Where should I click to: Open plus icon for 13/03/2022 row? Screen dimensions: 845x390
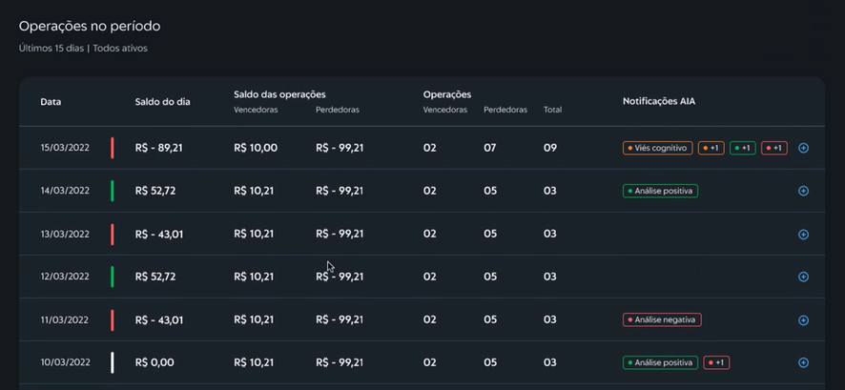point(803,235)
